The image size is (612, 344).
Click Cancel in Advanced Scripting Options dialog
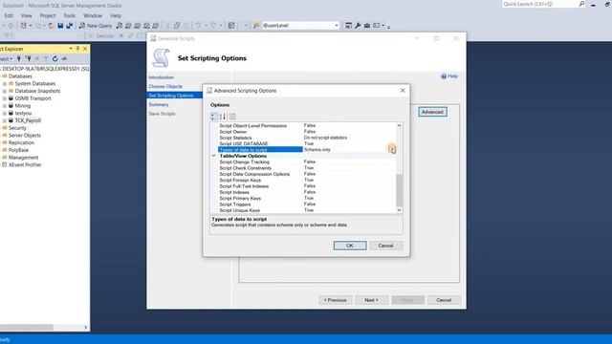pos(385,246)
